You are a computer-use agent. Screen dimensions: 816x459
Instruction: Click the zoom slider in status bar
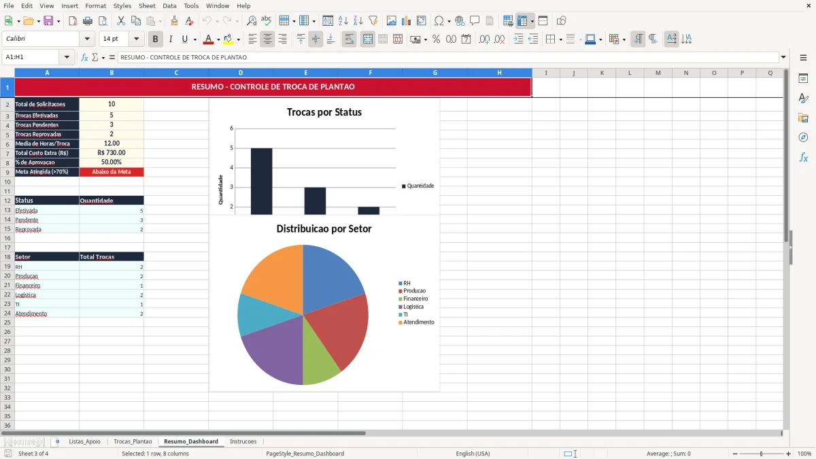(762, 454)
